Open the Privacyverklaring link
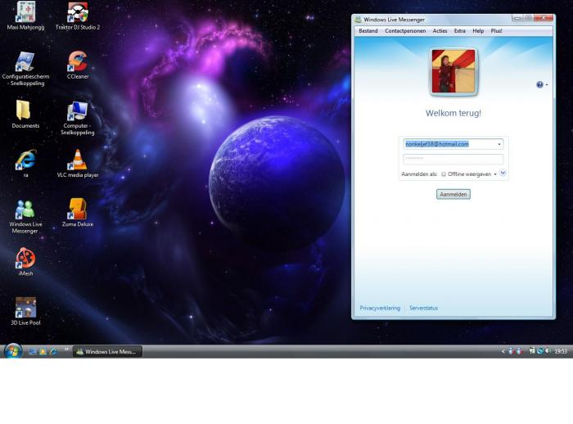 click(380, 308)
